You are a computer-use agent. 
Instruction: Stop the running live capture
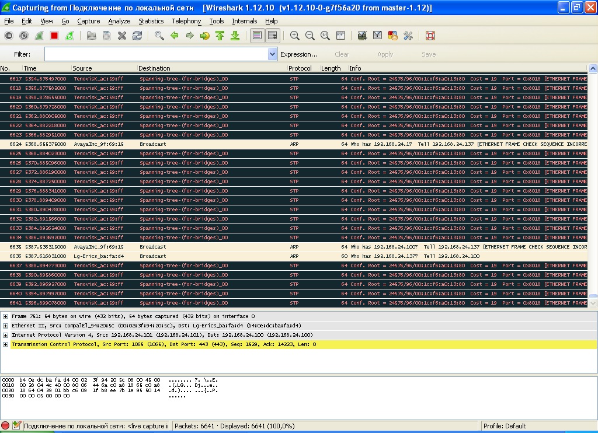(x=54, y=36)
